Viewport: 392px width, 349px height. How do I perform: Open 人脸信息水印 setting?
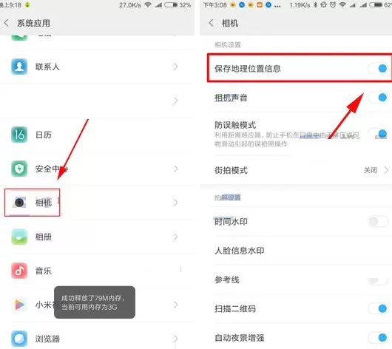[x=296, y=251]
